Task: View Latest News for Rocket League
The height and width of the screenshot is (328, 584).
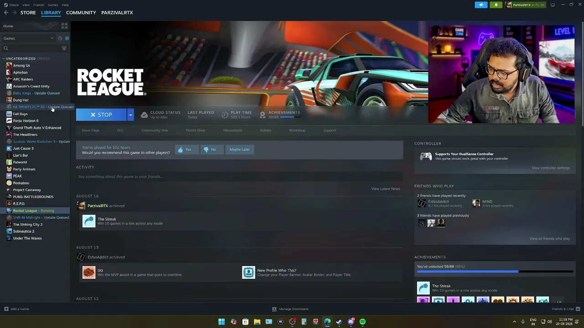Action: pyautogui.click(x=386, y=189)
